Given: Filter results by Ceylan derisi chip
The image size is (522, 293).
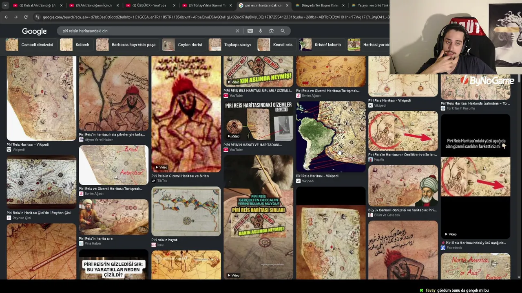Looking at the screenshot, I should pyautogui.click(x=183, y=45).
